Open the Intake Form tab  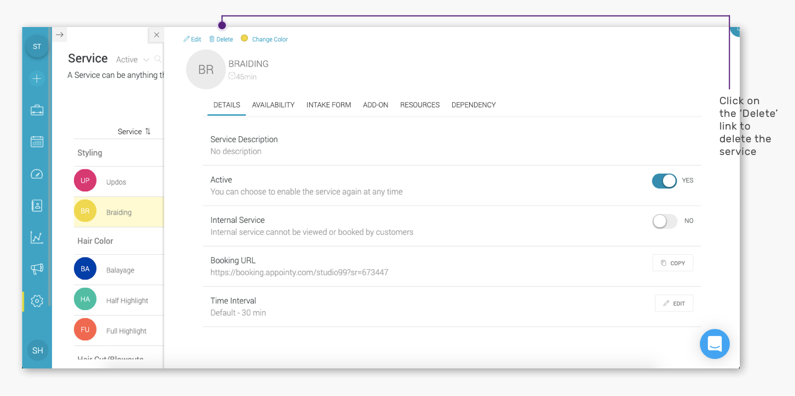pos(328,105)
